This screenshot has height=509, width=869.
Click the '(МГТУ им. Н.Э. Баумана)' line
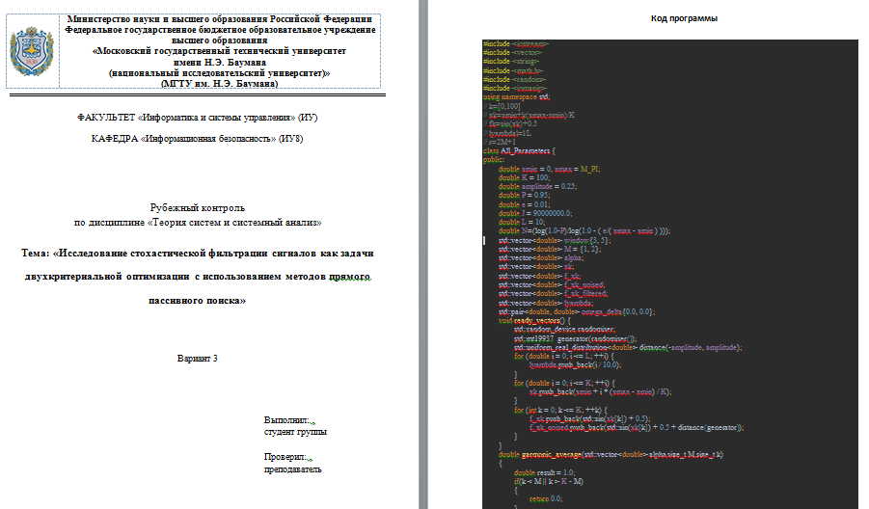pos(220,84)
